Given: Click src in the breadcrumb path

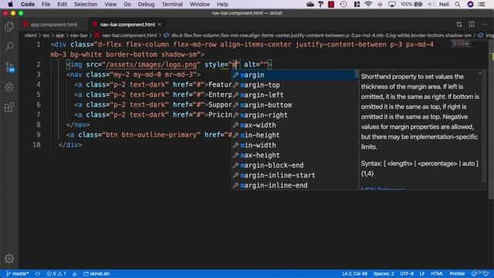Looking at the screenshot, I should point(46,36).
